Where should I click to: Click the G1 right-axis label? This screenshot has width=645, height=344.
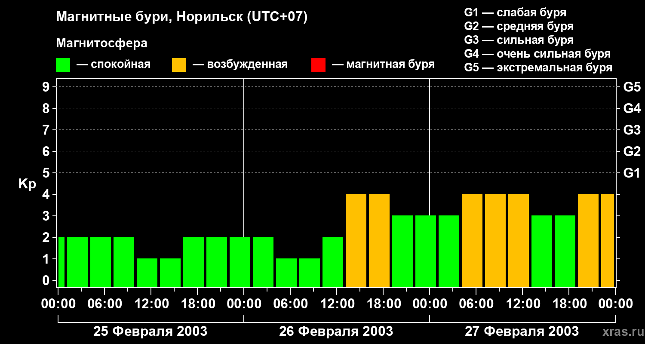pos(632,173)
